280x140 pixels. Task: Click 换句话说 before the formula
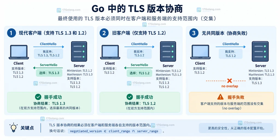point(57,131)
